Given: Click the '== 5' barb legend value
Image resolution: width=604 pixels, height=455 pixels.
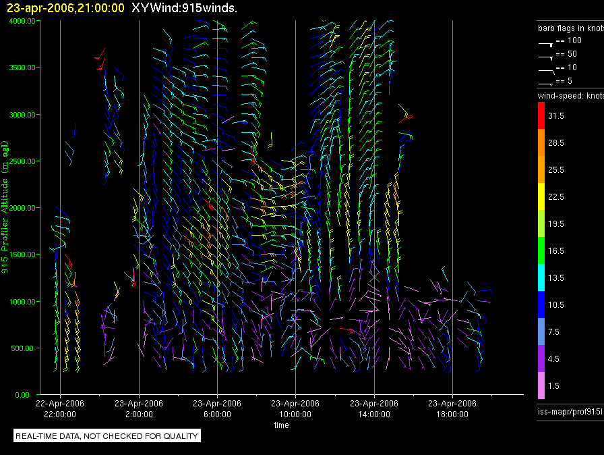Looking at the screenshot, I should click(564, 81).
